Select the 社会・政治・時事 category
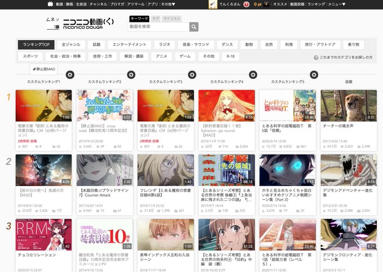 coord(65,56)
